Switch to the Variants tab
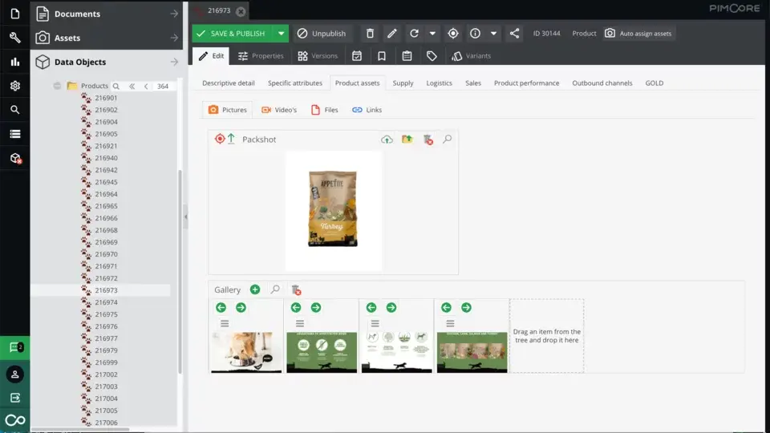 coord(472,56)
